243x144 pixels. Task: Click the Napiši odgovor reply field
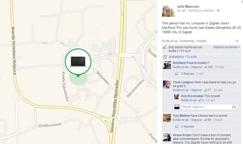click(x=209, y=107)
